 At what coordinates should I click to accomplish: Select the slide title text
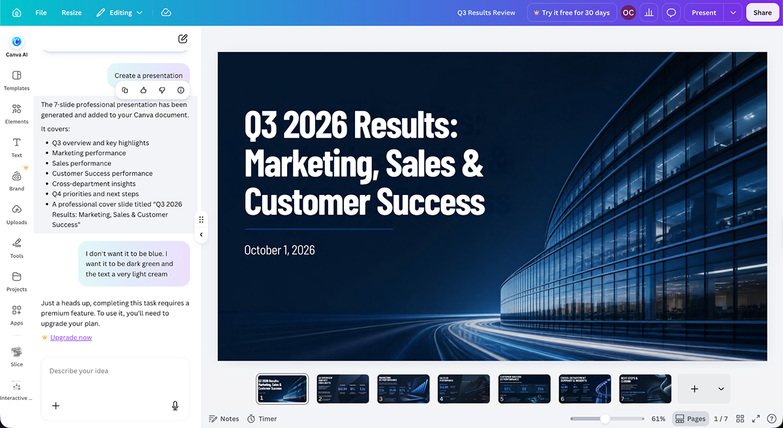click(x=364, y=163)
